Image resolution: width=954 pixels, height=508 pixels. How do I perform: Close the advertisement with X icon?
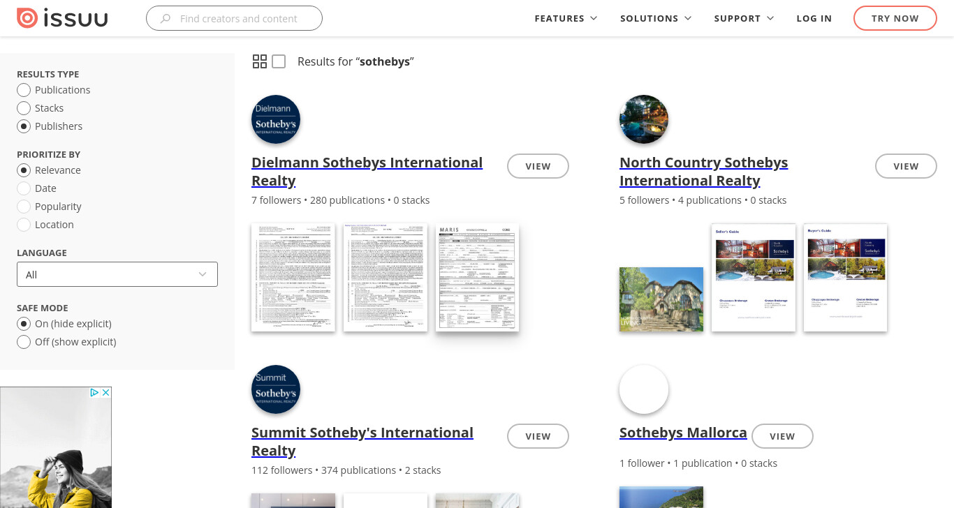pos(106,393)
